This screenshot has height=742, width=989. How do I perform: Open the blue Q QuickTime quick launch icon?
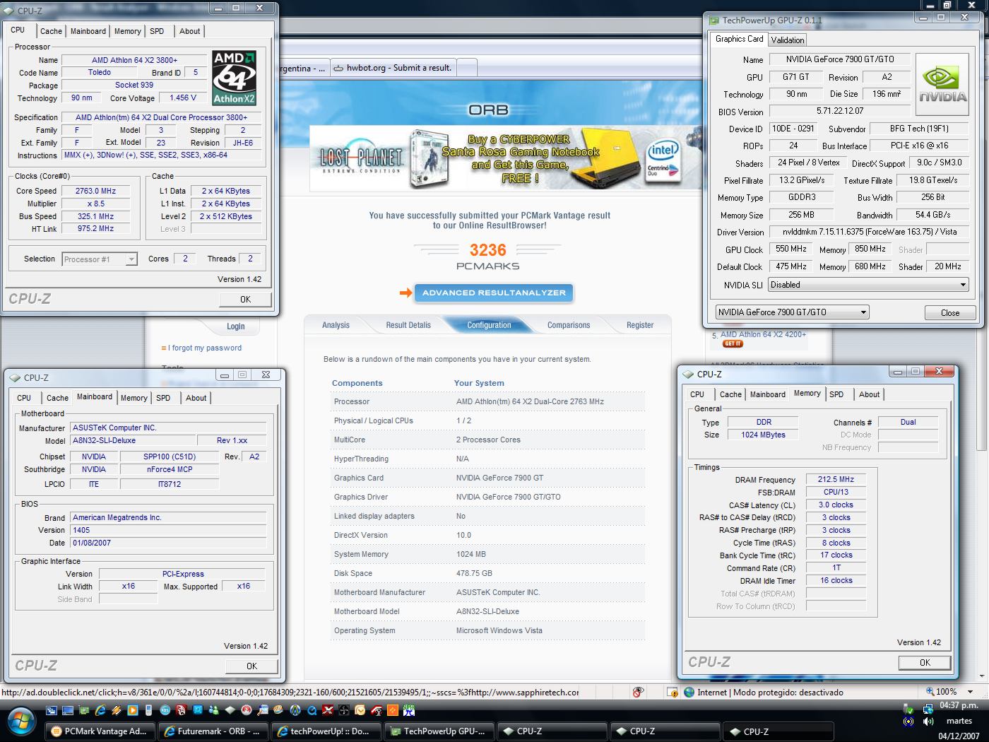[x=312, y=710]
